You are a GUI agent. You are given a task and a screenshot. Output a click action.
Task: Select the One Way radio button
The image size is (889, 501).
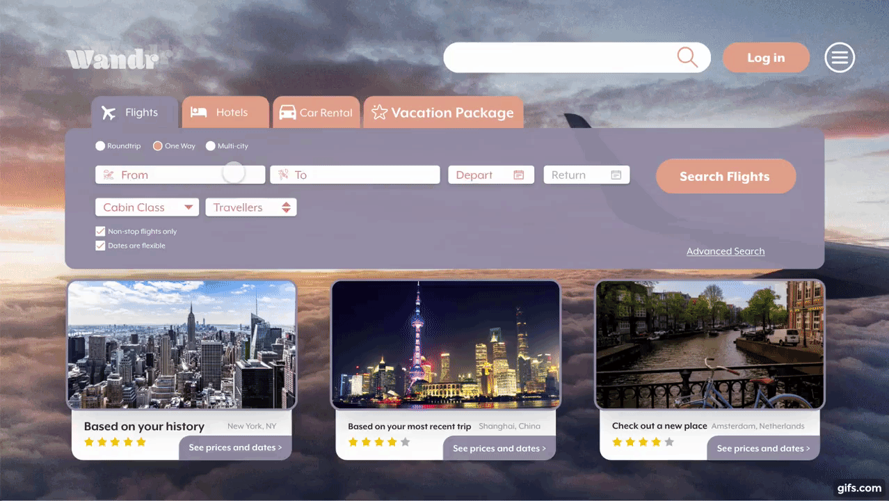pyautogui.click(x=158, y=146)
